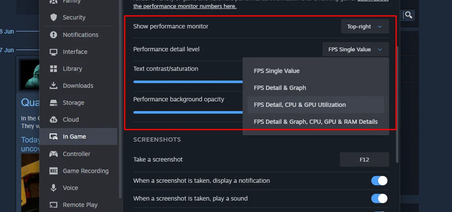Click the Notifications alert icon
The image size is (452, 212).
[x=54, y=35]
